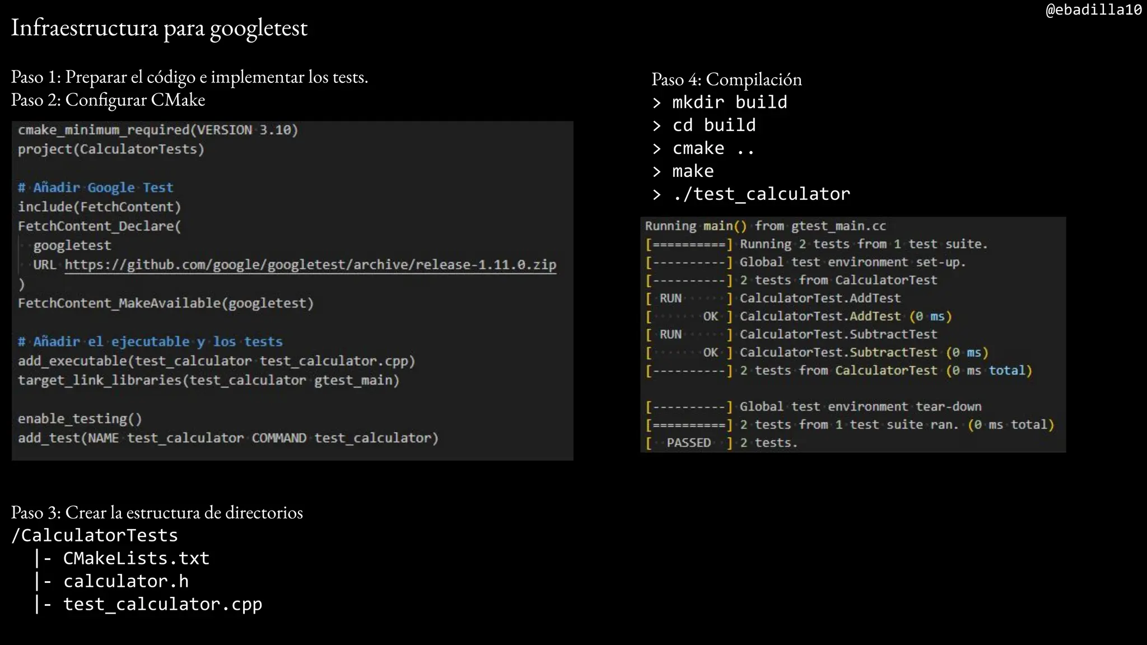
Task: Click 'Paso 2: Configurar CMake' heading
Action: tap(108, 100)
